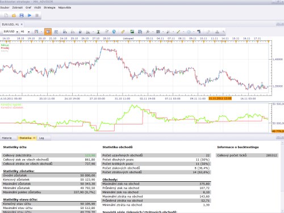The height and width of the screenshot is (213, 284).
Task: Expand dropdown arrow next to horizontal lines tool
Action: (163, 32)
